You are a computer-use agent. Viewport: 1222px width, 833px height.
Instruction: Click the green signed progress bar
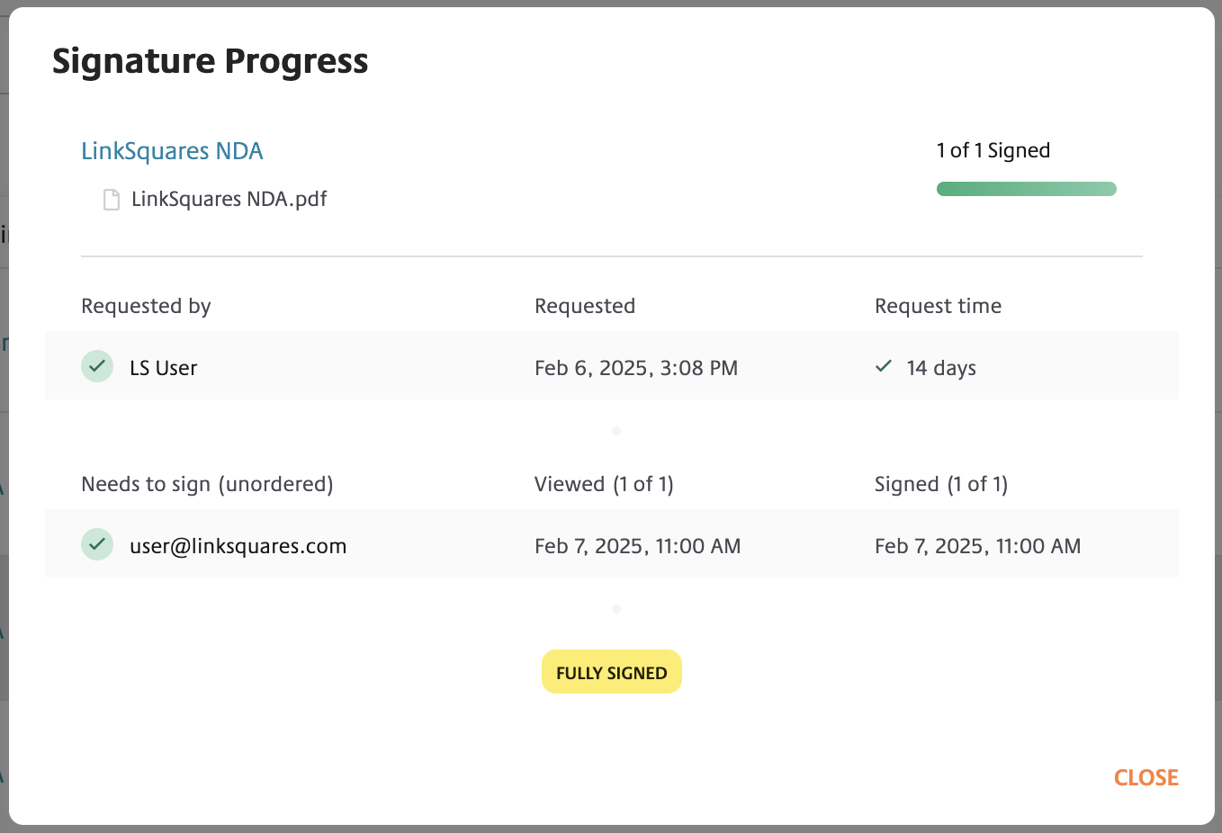point(1027,189)
